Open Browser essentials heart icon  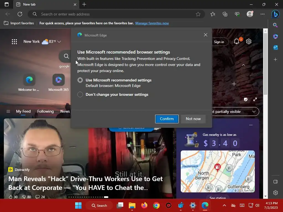pos(237,14)
